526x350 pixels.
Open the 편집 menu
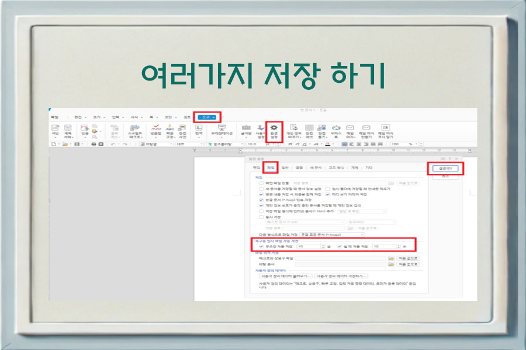pyautogui.click(x=80, y=117)
